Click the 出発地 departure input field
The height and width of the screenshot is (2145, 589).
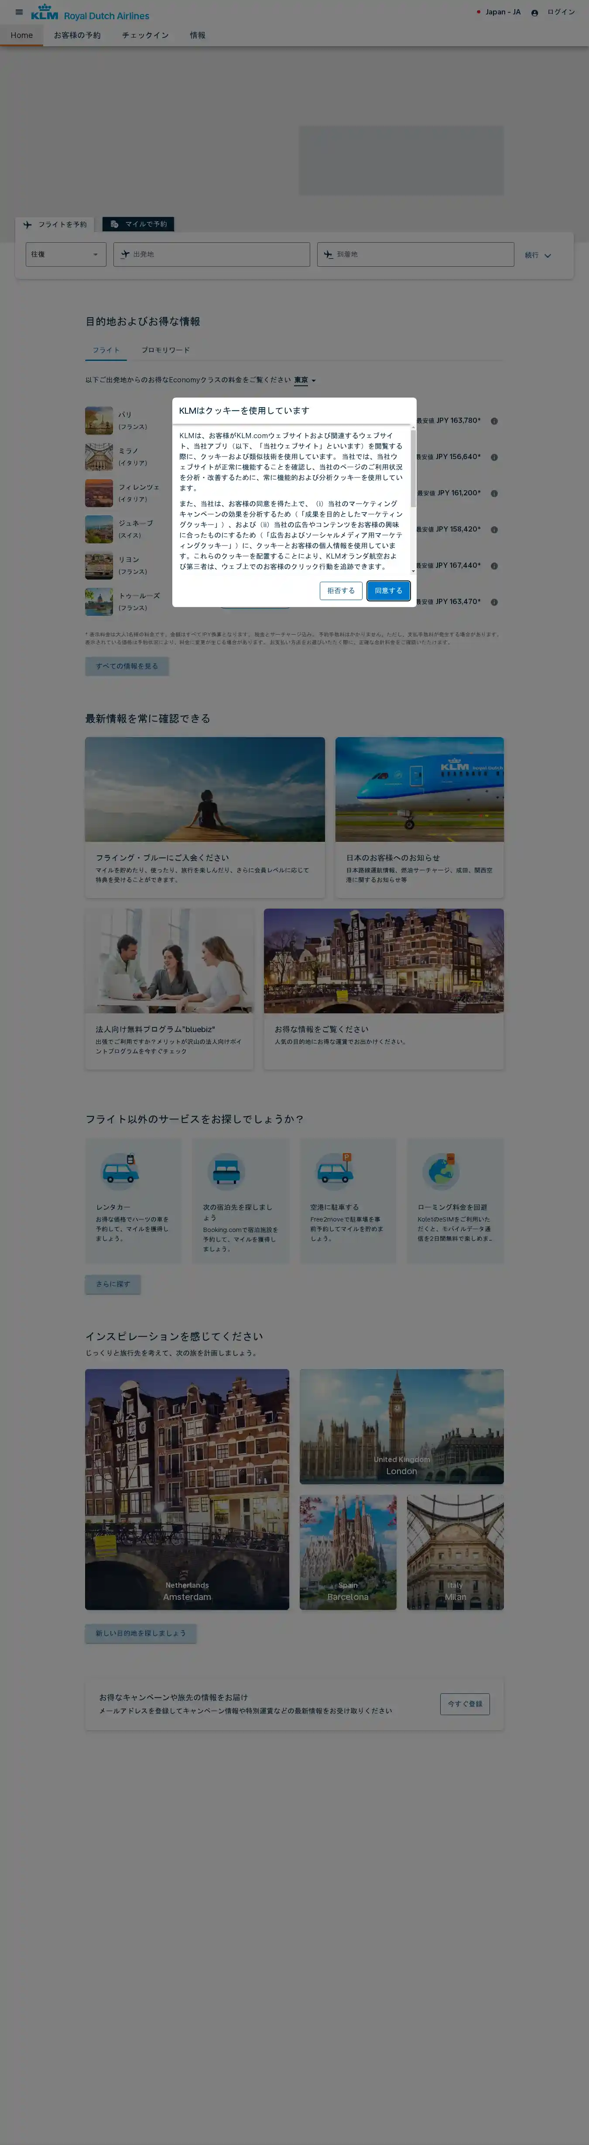coord(211,255)
